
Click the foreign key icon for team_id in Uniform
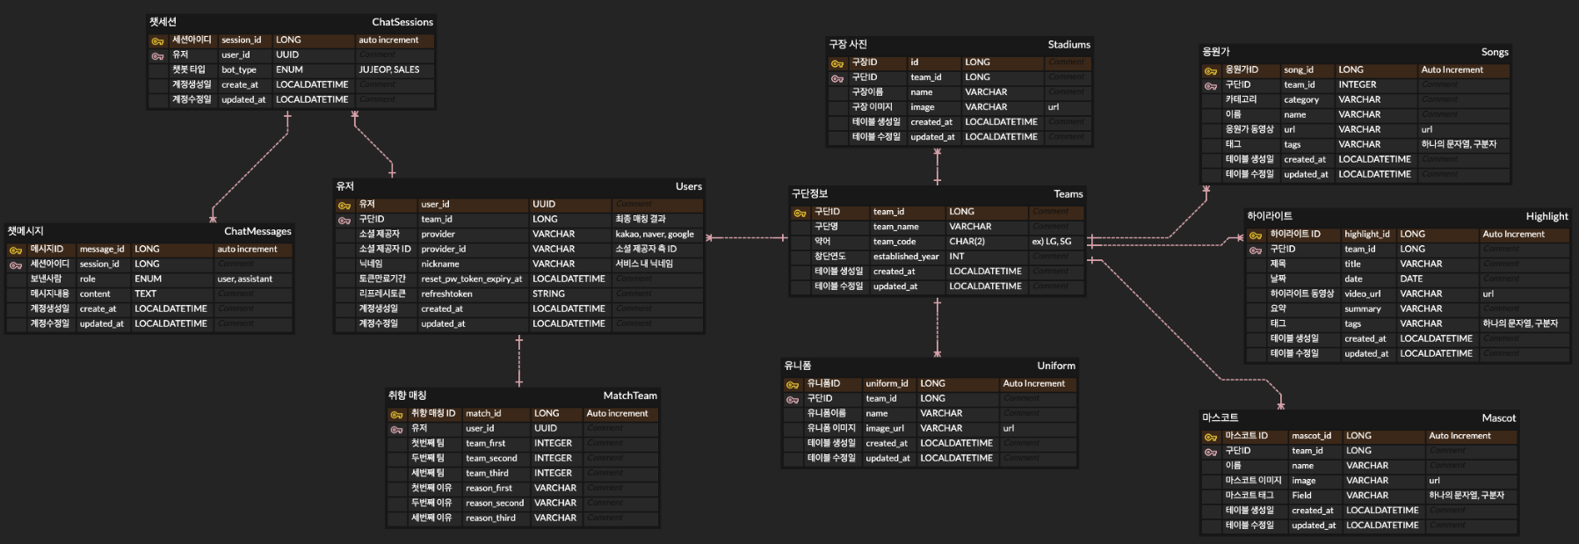(x=793, y=399)
